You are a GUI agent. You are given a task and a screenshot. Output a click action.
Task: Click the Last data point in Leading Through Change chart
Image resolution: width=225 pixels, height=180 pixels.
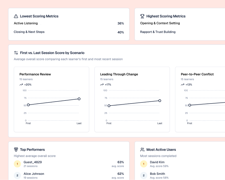click(x=160, y=101)
